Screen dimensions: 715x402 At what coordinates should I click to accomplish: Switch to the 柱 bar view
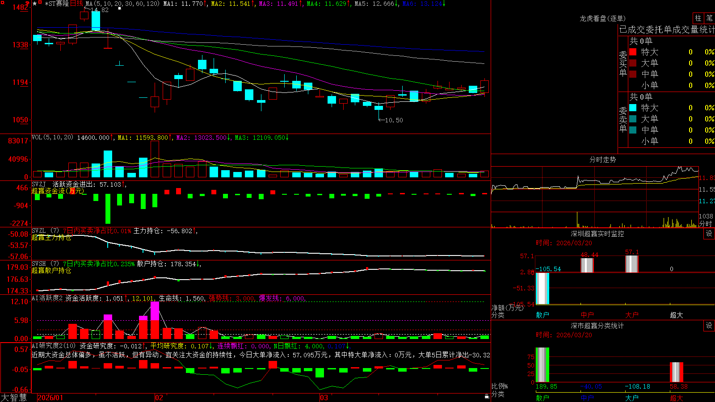coord(698,18)
